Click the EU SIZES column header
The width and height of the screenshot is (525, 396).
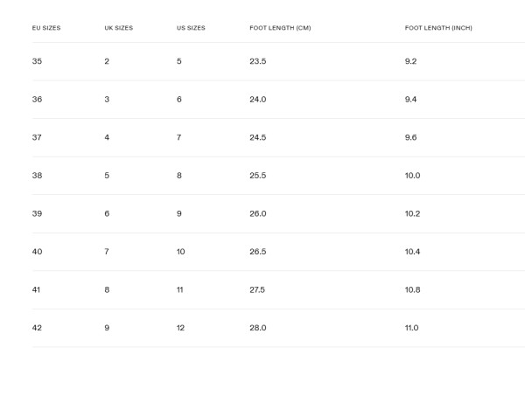(46, 28)
